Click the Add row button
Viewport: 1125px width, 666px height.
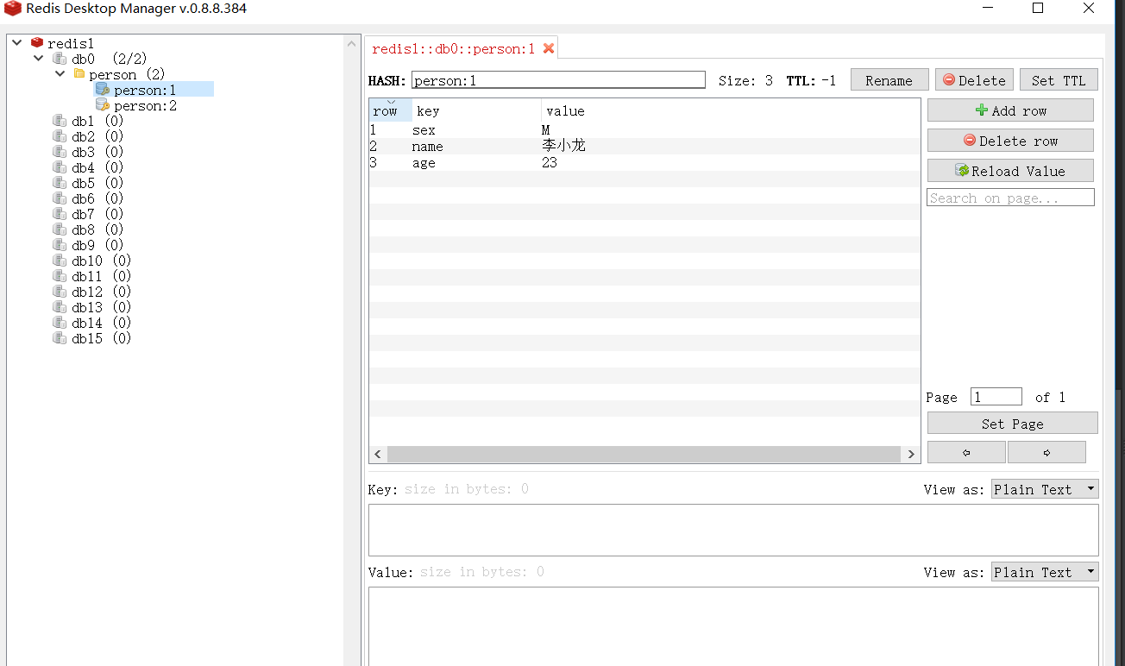click(x=1010, y=110)
